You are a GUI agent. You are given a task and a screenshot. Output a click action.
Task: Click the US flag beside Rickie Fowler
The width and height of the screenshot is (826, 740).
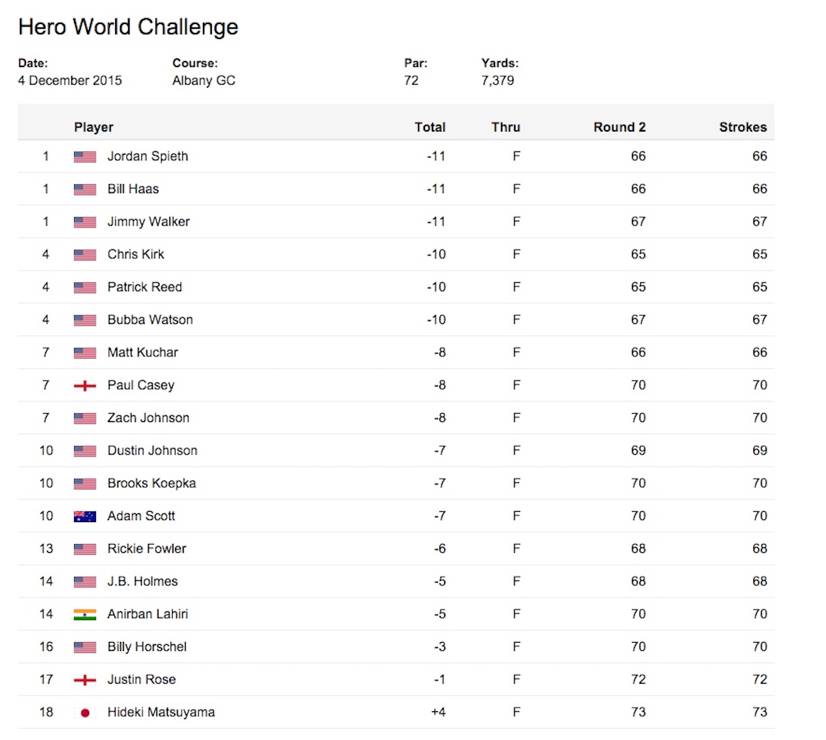point(85,550)
